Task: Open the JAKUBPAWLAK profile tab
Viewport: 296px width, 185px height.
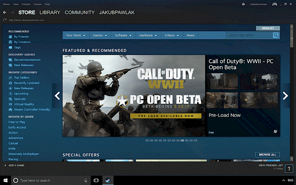Action: click(x=117, y=13)
